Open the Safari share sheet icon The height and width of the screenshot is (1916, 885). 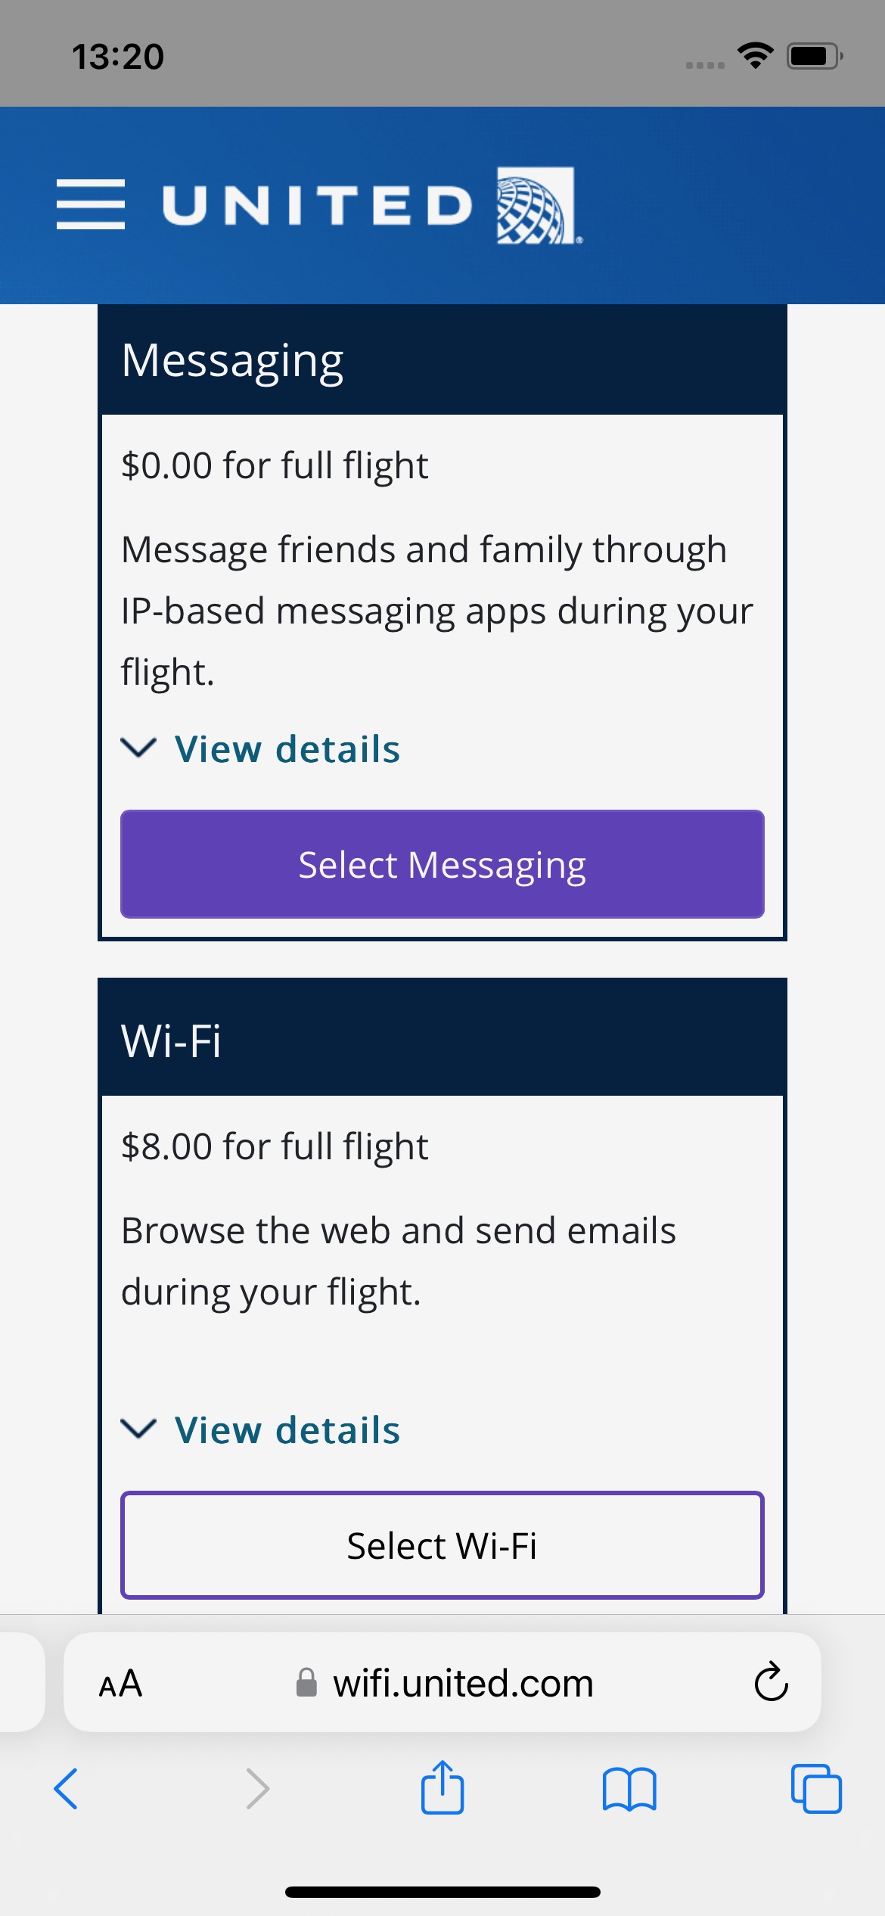[x=442, y=1787]
